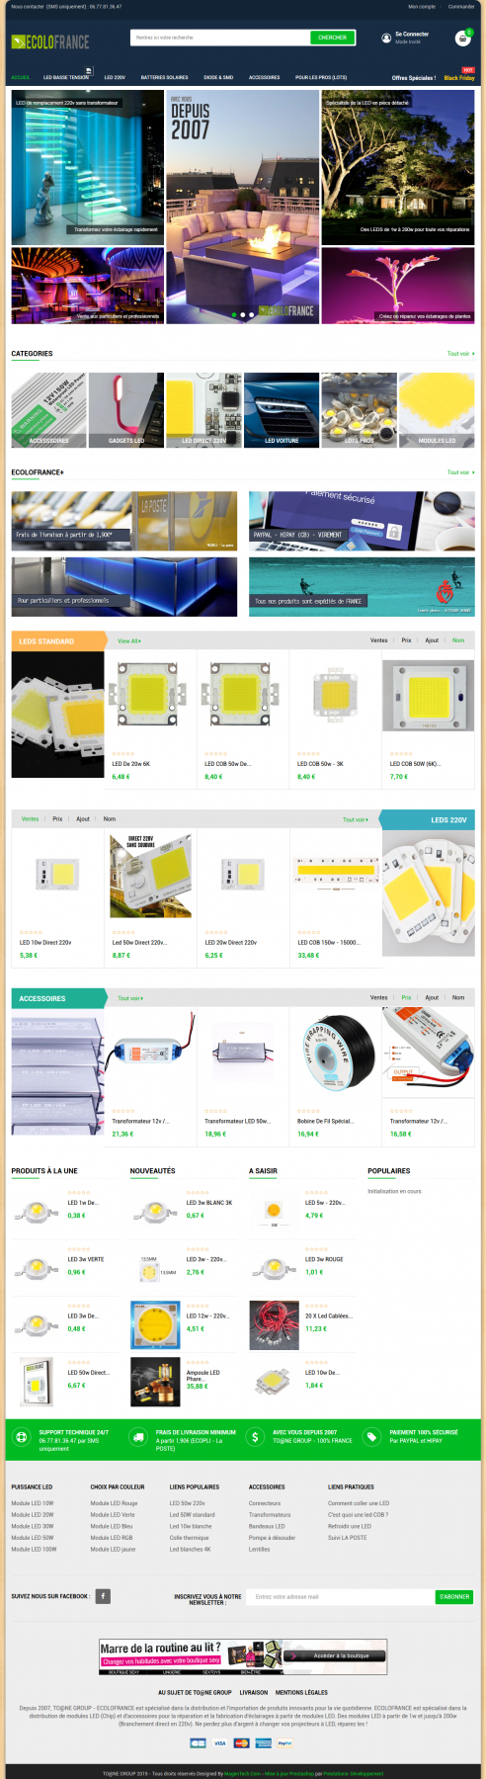The width and height of the screenshot is (486, 1779).
Task: Select the last carousel dot on the center banner
Action: [251, 314]
